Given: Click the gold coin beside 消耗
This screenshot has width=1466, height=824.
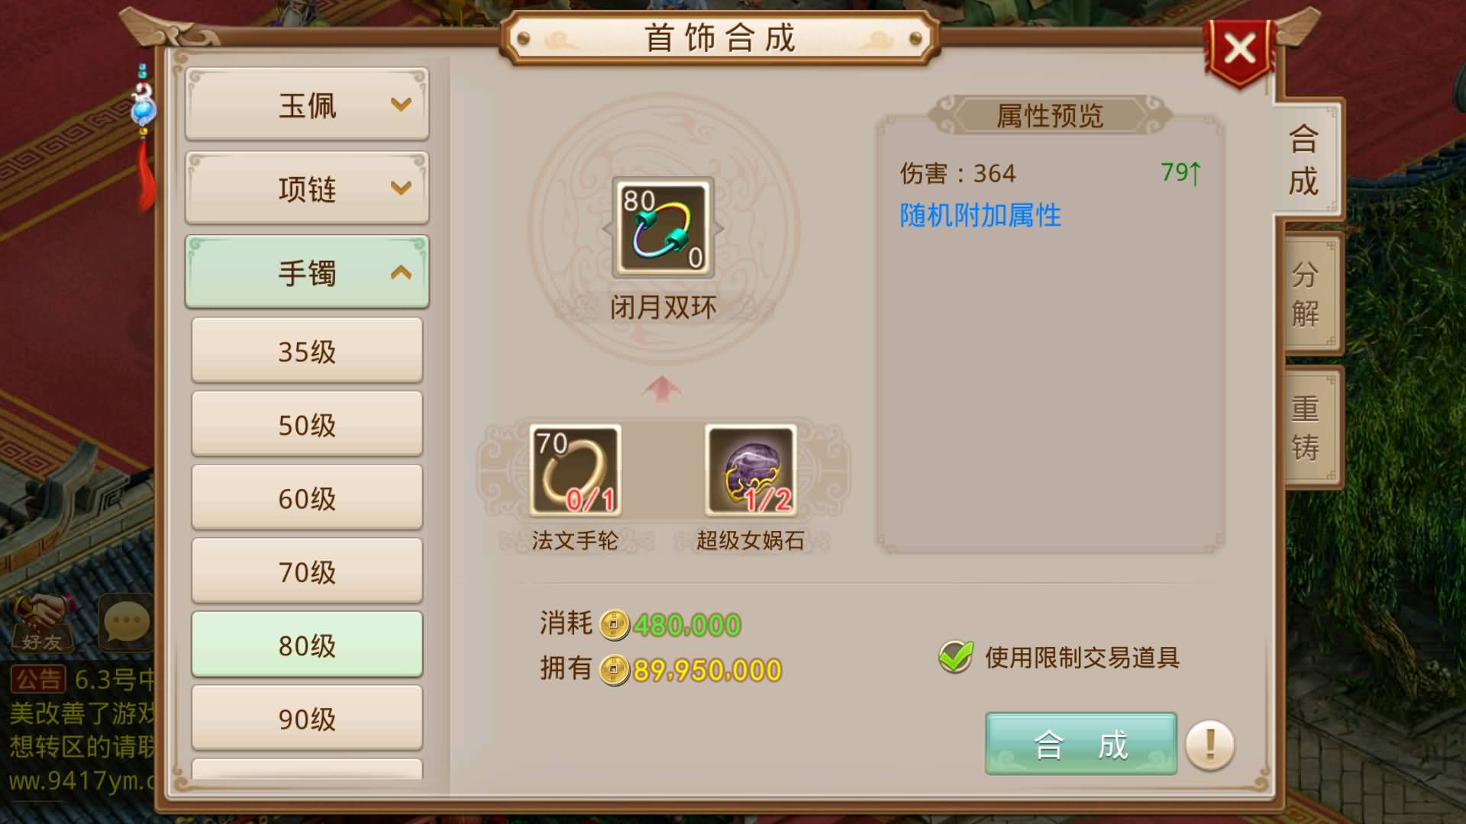Looking at the screenshot, I should (x=614, y=625).
